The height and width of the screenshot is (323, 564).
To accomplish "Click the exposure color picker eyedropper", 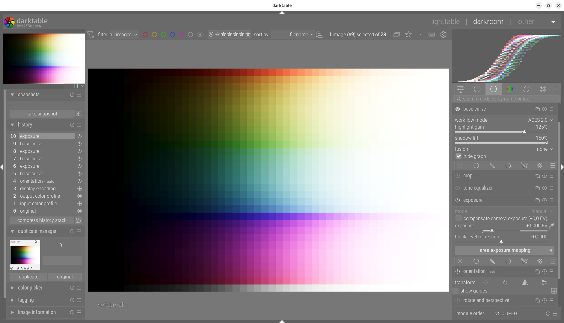I will [551, 226].
